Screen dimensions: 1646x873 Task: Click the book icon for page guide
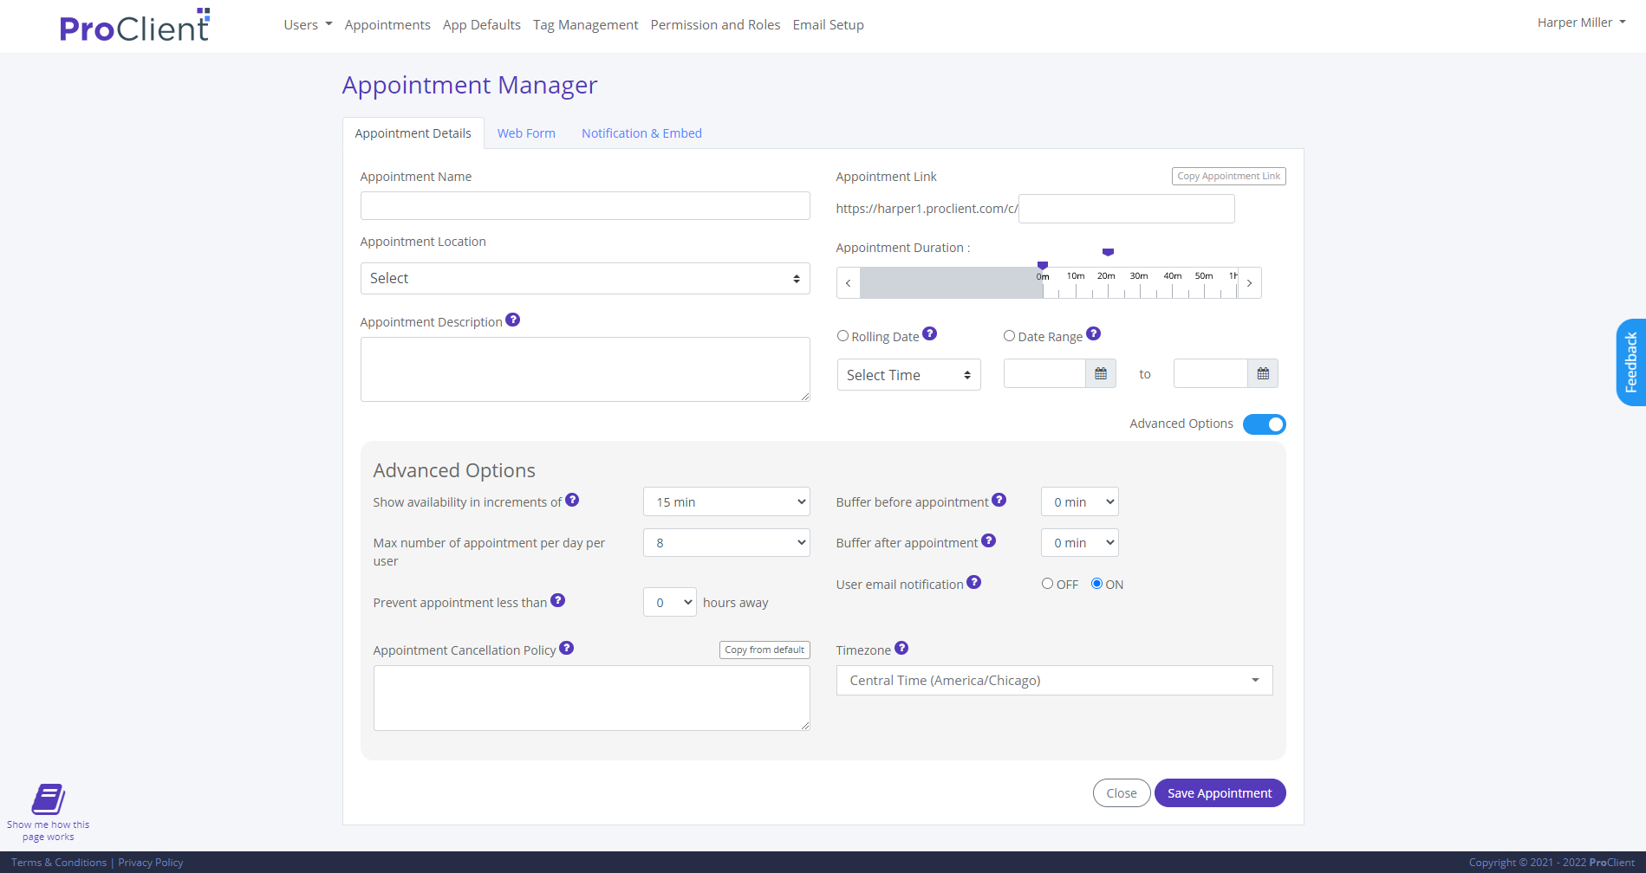49,799
